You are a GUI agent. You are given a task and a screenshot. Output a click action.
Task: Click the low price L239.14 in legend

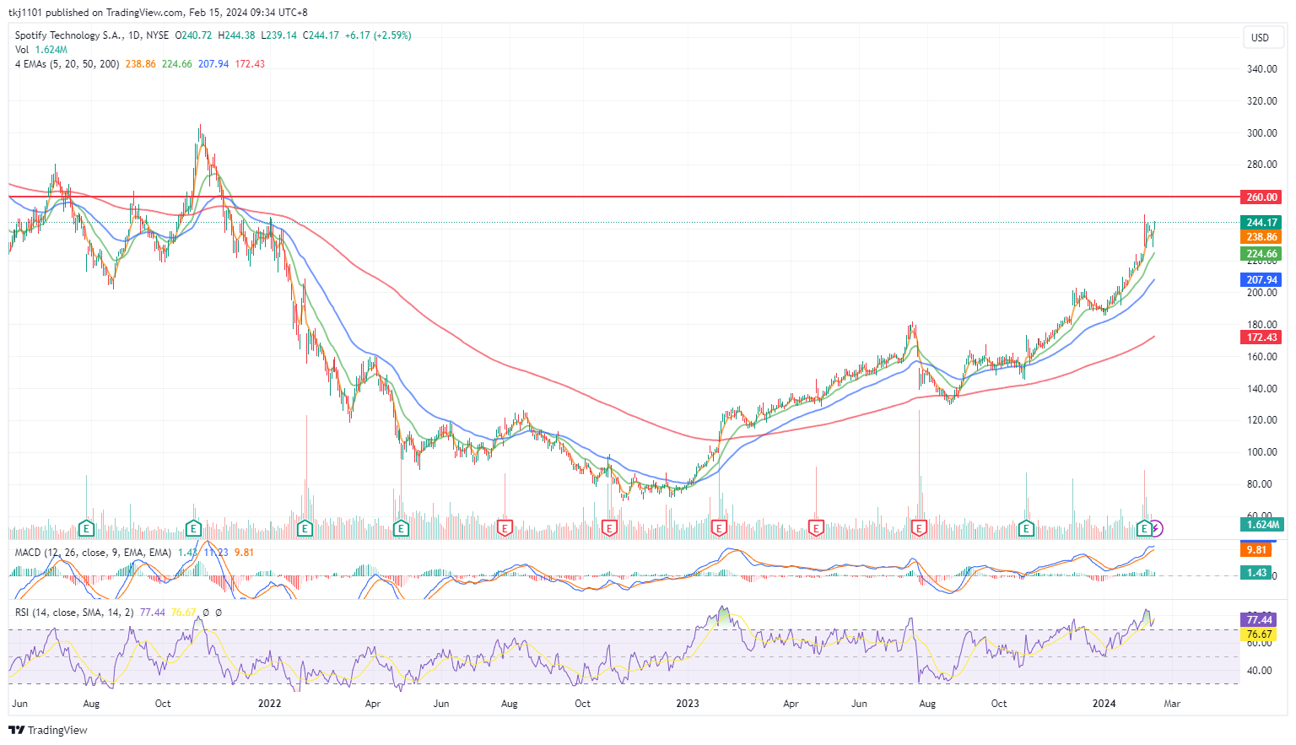[279, 35]
